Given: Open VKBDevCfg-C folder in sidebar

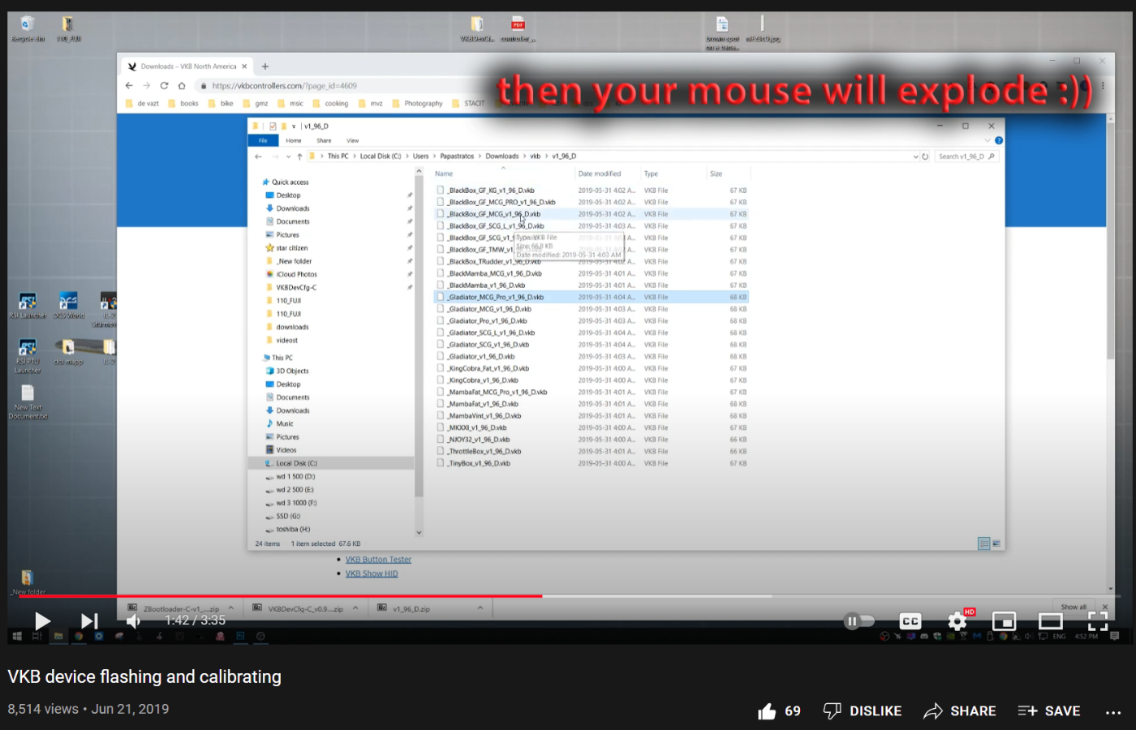Looking at the screenshot, I should pos(296,287).
